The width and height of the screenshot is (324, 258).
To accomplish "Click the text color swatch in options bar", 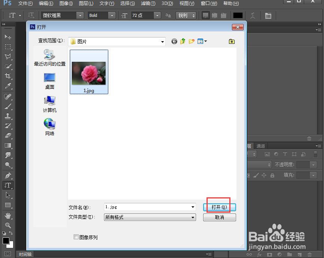I will (x=238, y=15).
